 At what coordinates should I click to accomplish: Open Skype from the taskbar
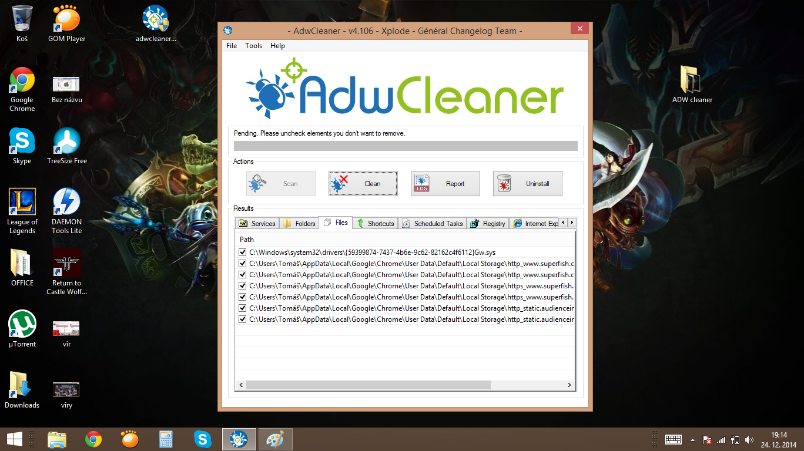tap(203, 439)
